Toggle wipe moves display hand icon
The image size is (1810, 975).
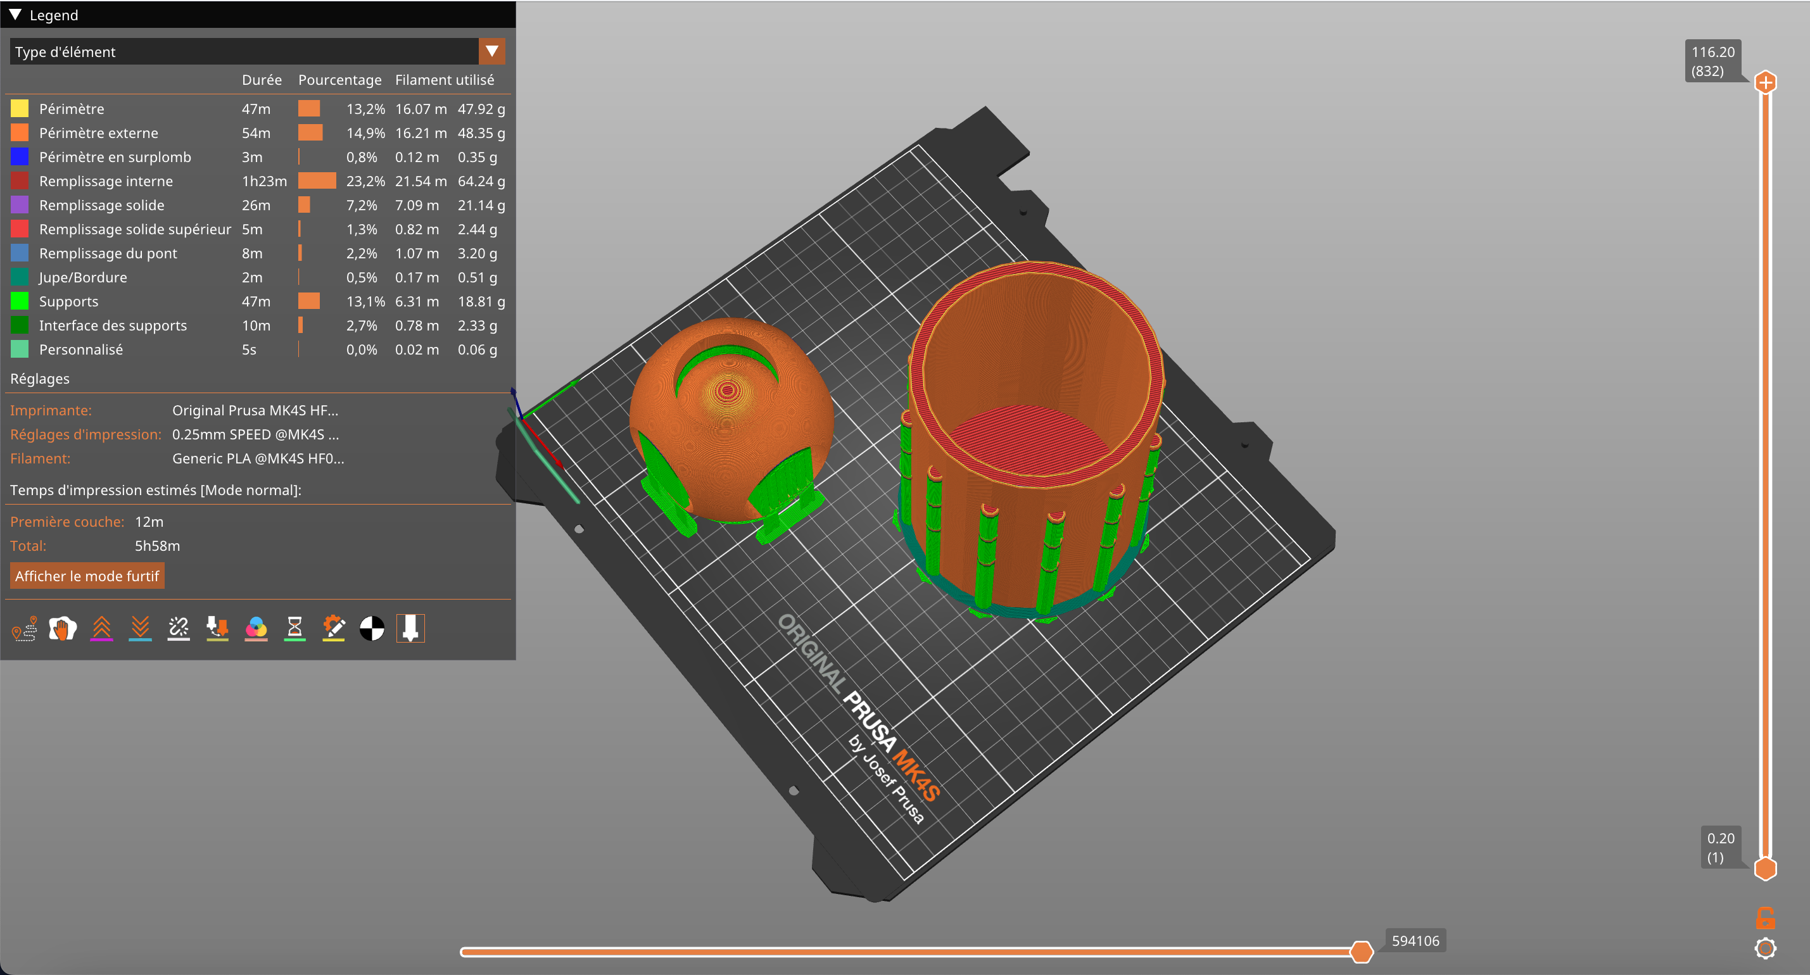(63, 628)
